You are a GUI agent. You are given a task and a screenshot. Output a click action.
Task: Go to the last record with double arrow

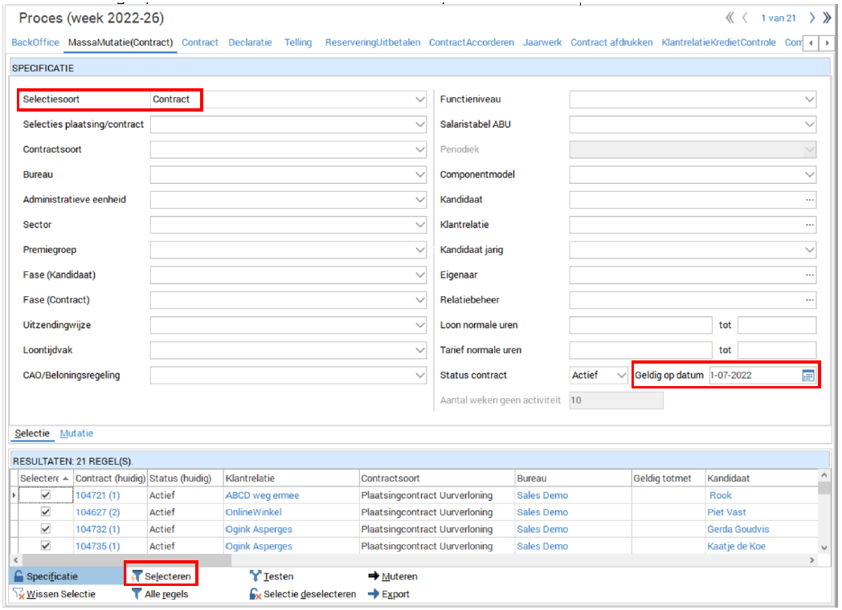828,18
